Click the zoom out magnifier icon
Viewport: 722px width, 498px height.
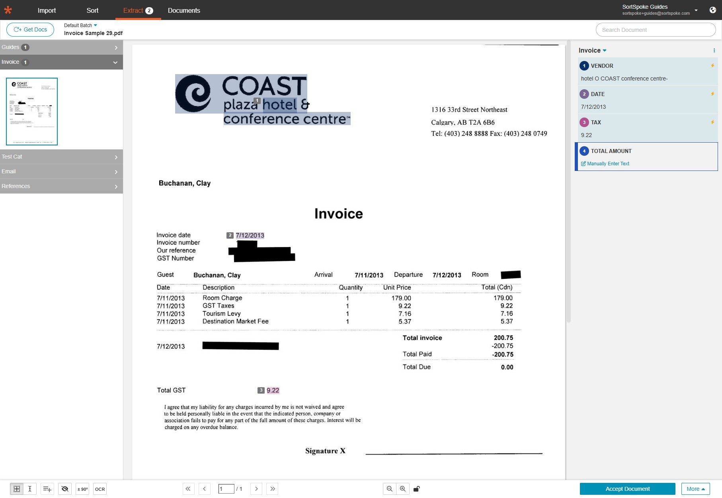[390, 489]
